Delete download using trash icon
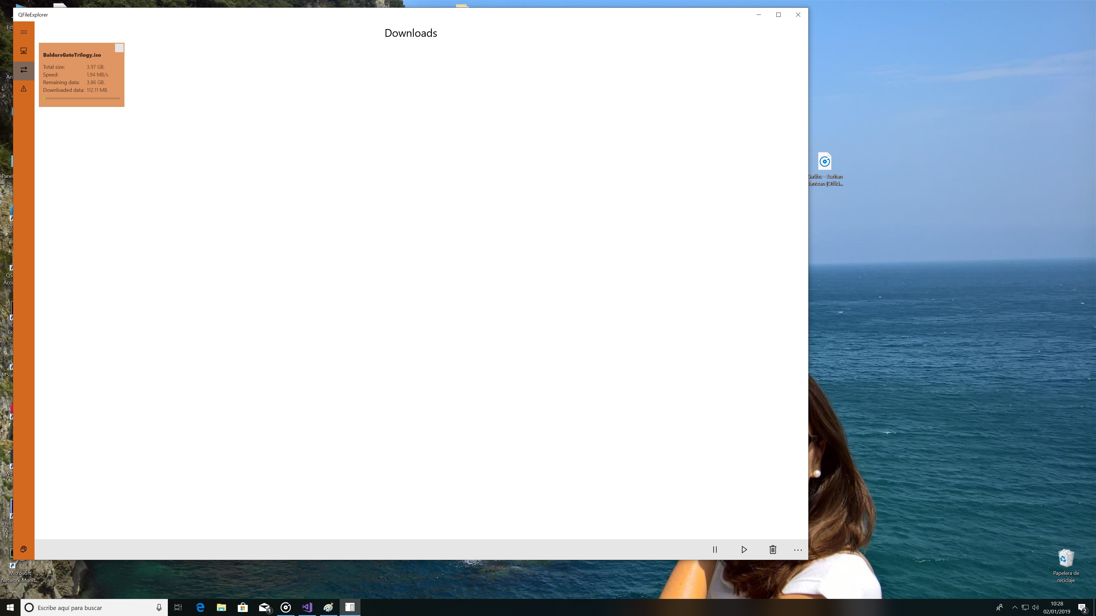Image resolution: width=1096 pixels, height=616 pixels. (x=773, y=550)
